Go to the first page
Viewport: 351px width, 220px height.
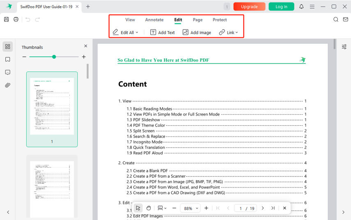[x=218, y=208]
